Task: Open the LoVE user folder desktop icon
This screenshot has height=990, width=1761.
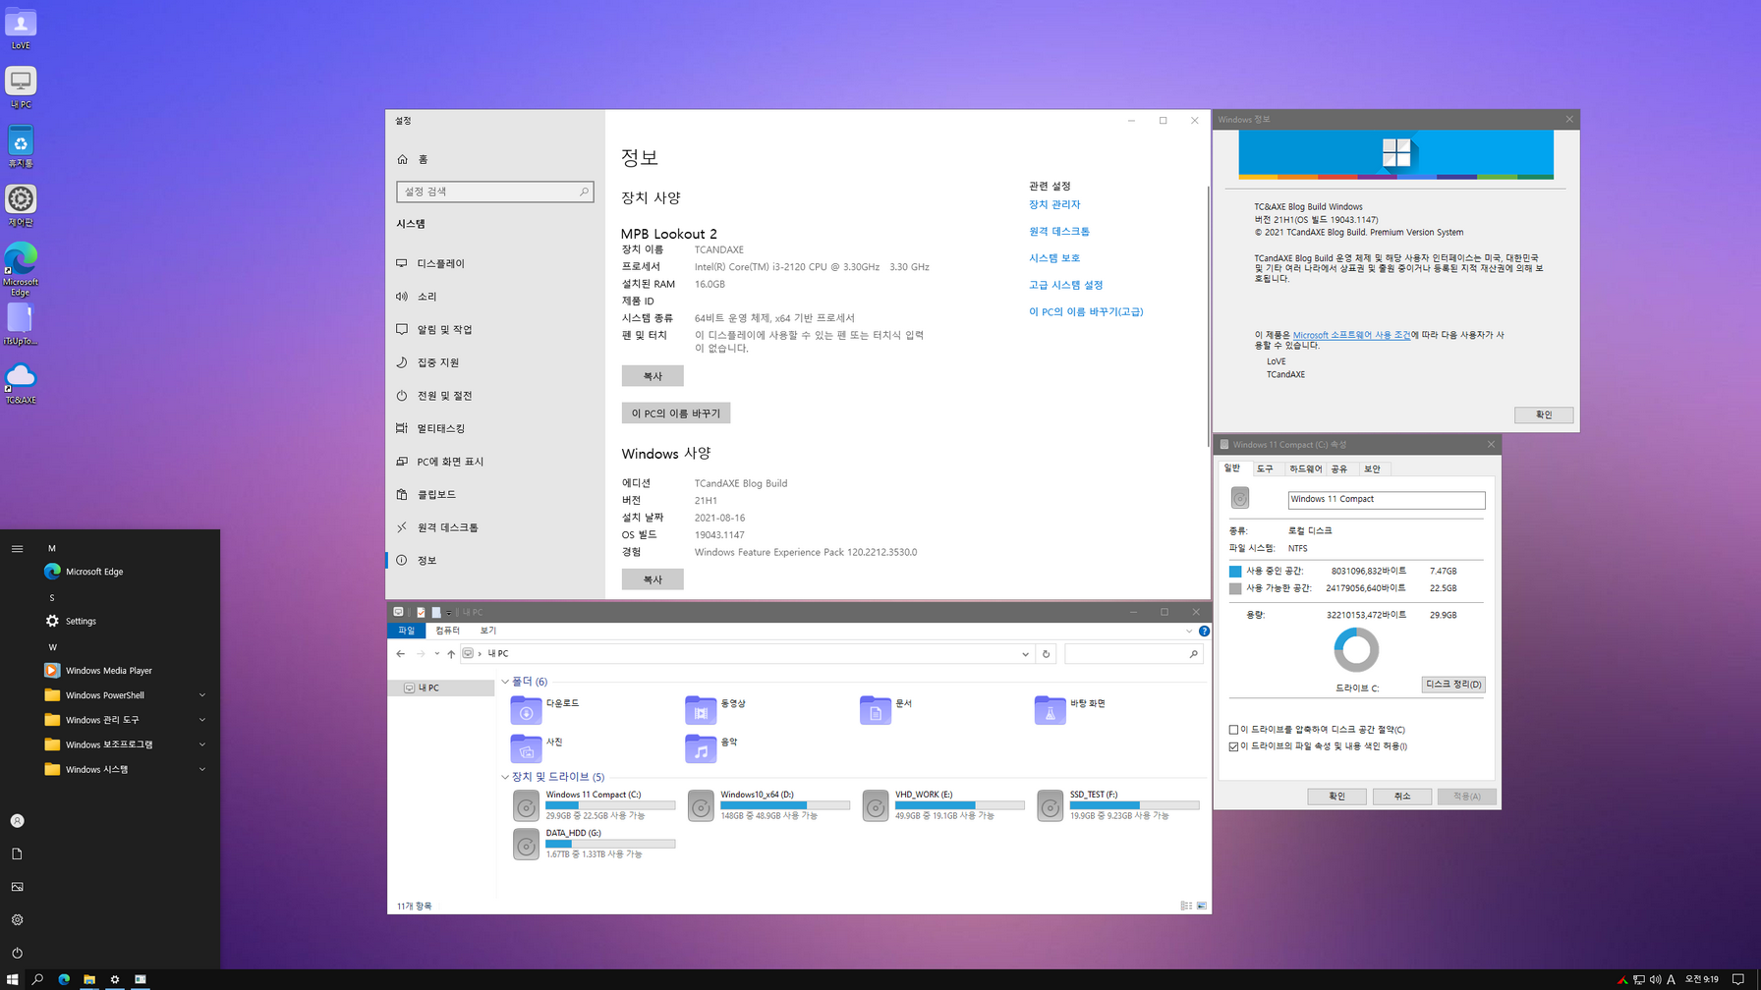Action: (21, 27)
